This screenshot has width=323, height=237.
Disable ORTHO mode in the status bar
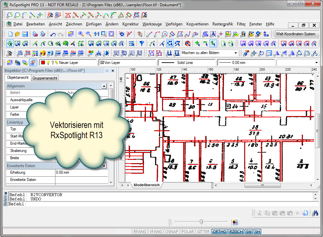pyautogui.click(x=219, y=231)
